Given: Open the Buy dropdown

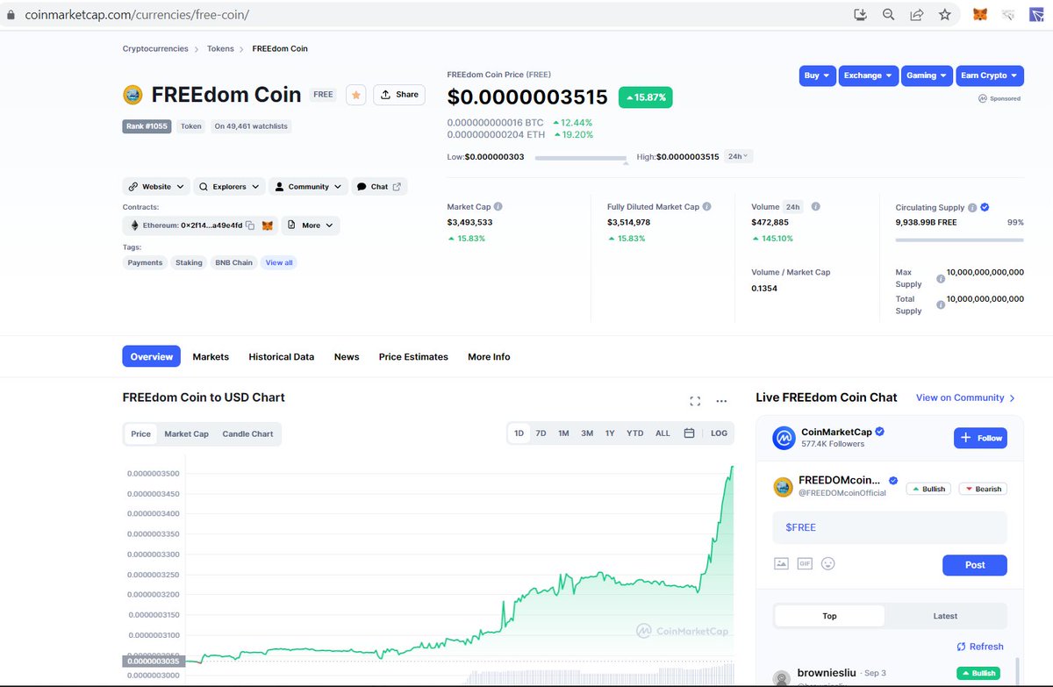Looking at the screenshot, I should [x=817, y=75].
